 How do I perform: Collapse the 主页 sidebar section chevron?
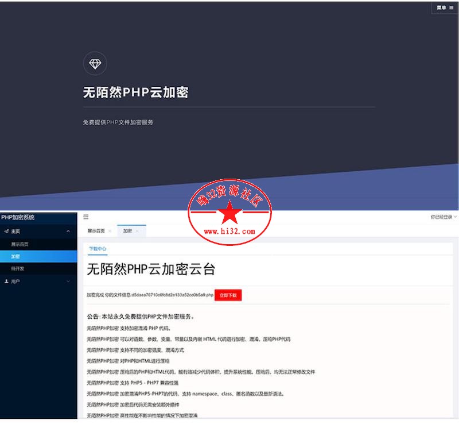point(69,232)
